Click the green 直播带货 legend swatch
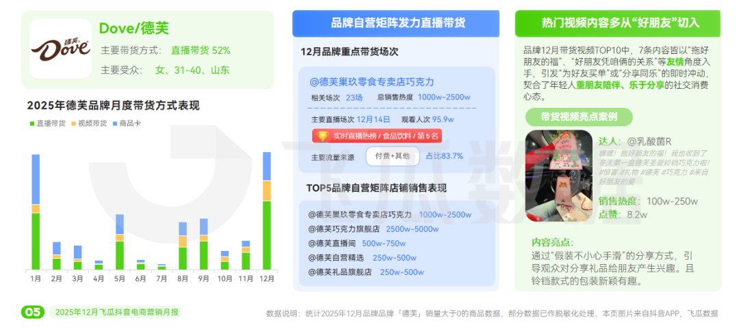Viewport: 739px width, 333px height. pos(32,124)
